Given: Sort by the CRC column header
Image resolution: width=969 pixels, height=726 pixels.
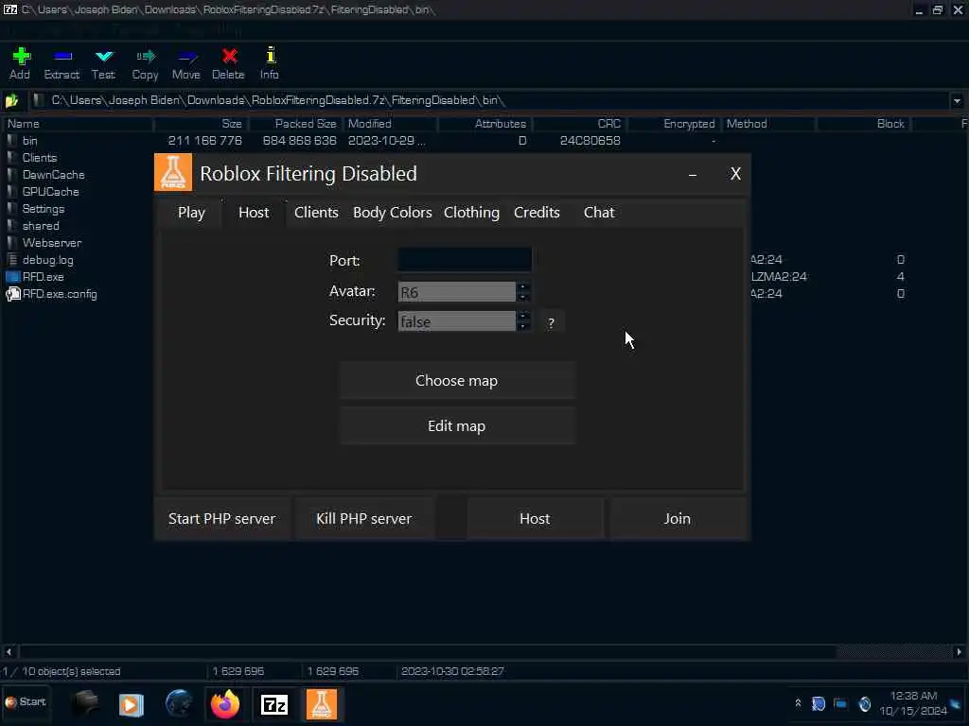Looking at the screenshot, I should click(580, 124).
